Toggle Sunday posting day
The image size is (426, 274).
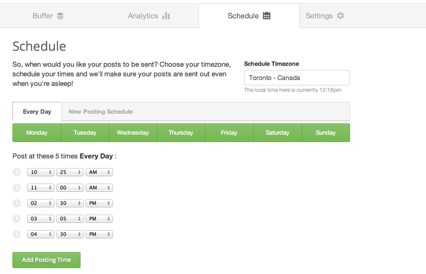pyautogui.click(x=326, y=132)
